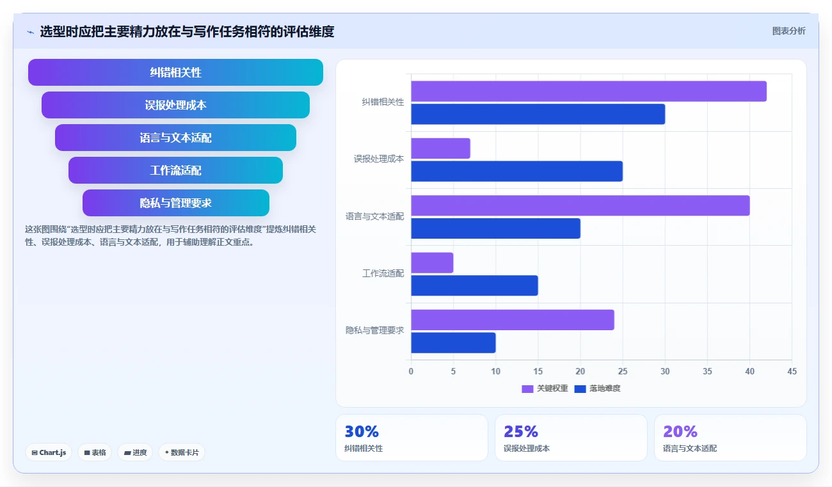Screen dimensions: 832x487
Task: Click the 25% 误报处理成本 data card
Action: coord(571,438)
